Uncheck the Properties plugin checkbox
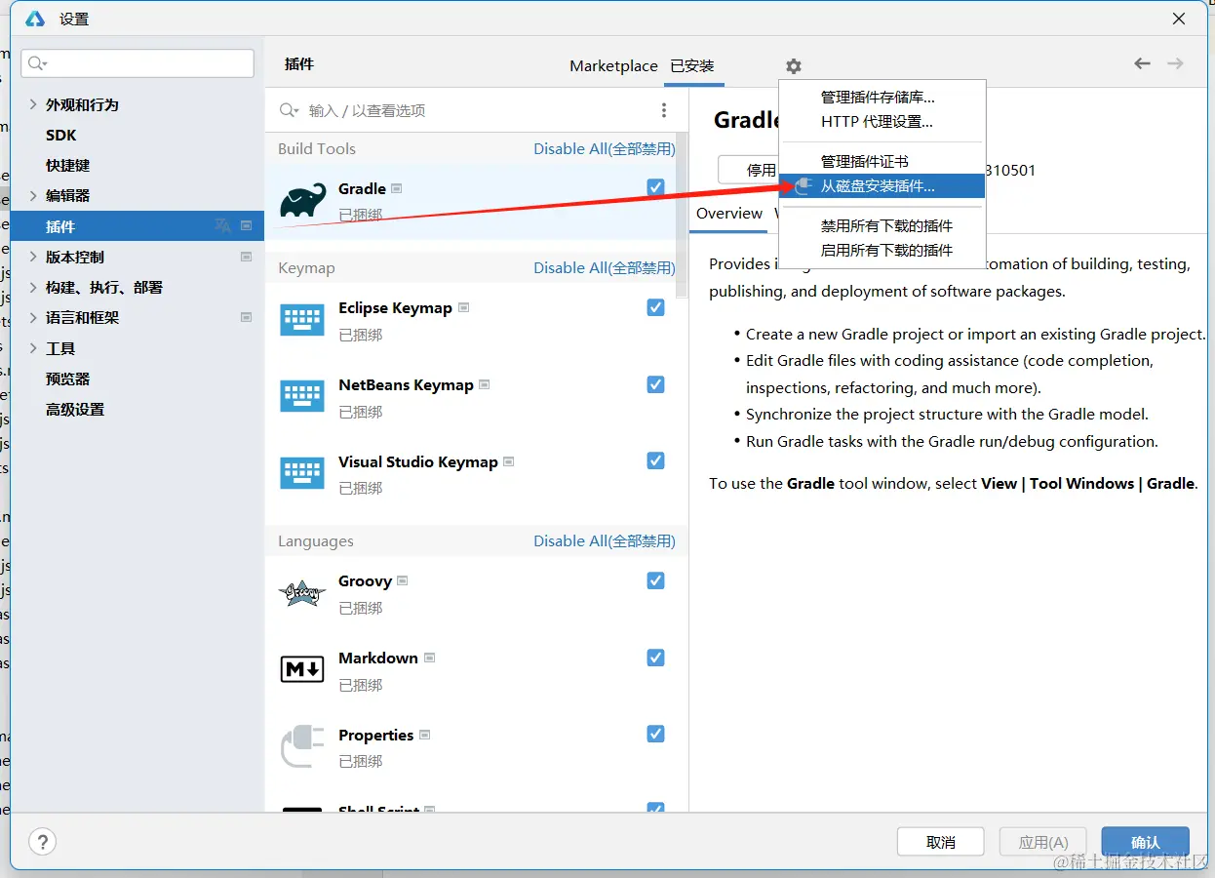This screenshot has width=1215, height=878. [x=655, y=734]
